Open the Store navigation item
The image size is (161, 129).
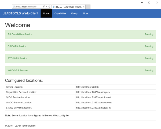tap(85, 13)
